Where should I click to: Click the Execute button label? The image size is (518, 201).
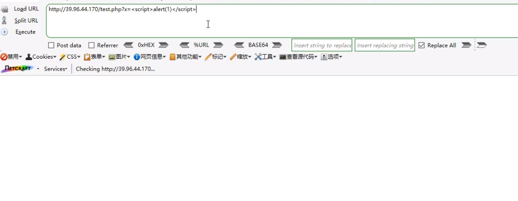pyautogui.click(x=26, y=32)
